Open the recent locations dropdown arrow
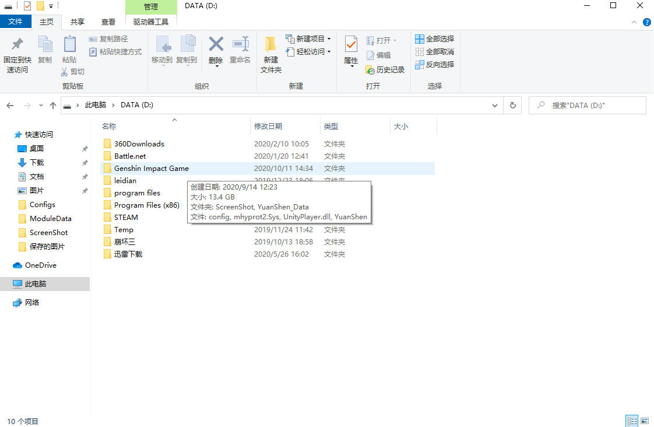654x427 pixels. tap(41, 106)
